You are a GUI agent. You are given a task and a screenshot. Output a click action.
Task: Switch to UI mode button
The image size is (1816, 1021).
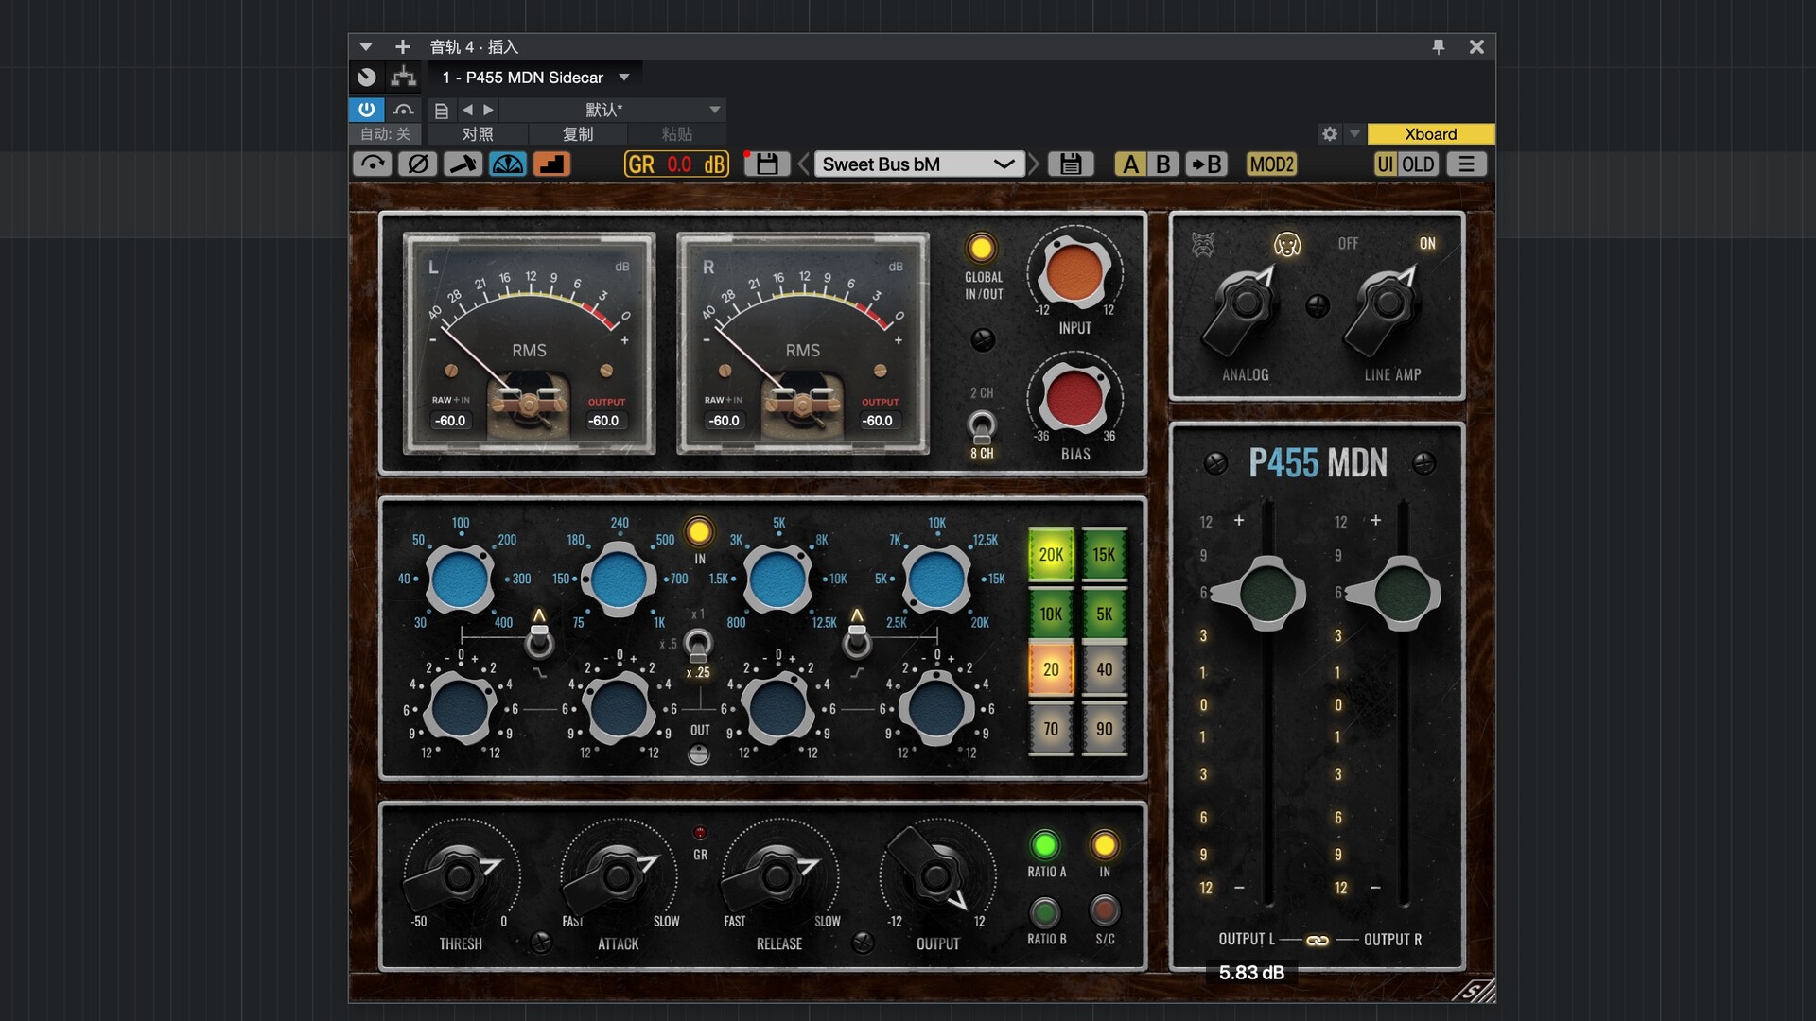1386,164
